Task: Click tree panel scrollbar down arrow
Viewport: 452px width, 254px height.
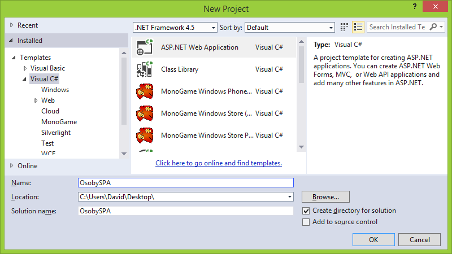Action: (x=124, y=154)
